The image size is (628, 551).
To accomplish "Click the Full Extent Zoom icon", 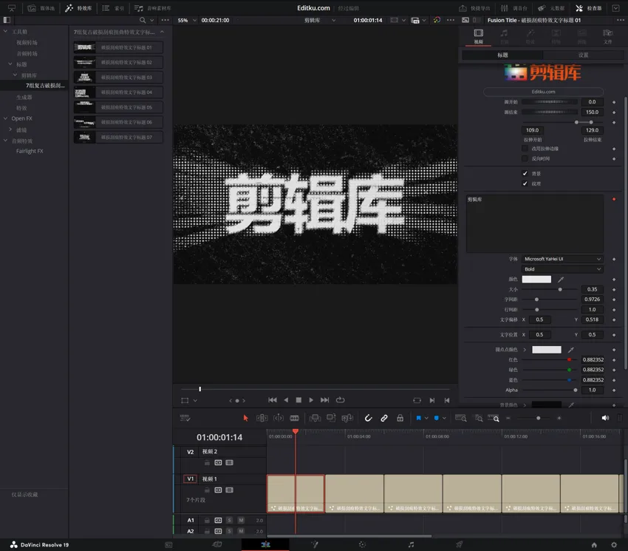I will [x=460, y=418].
